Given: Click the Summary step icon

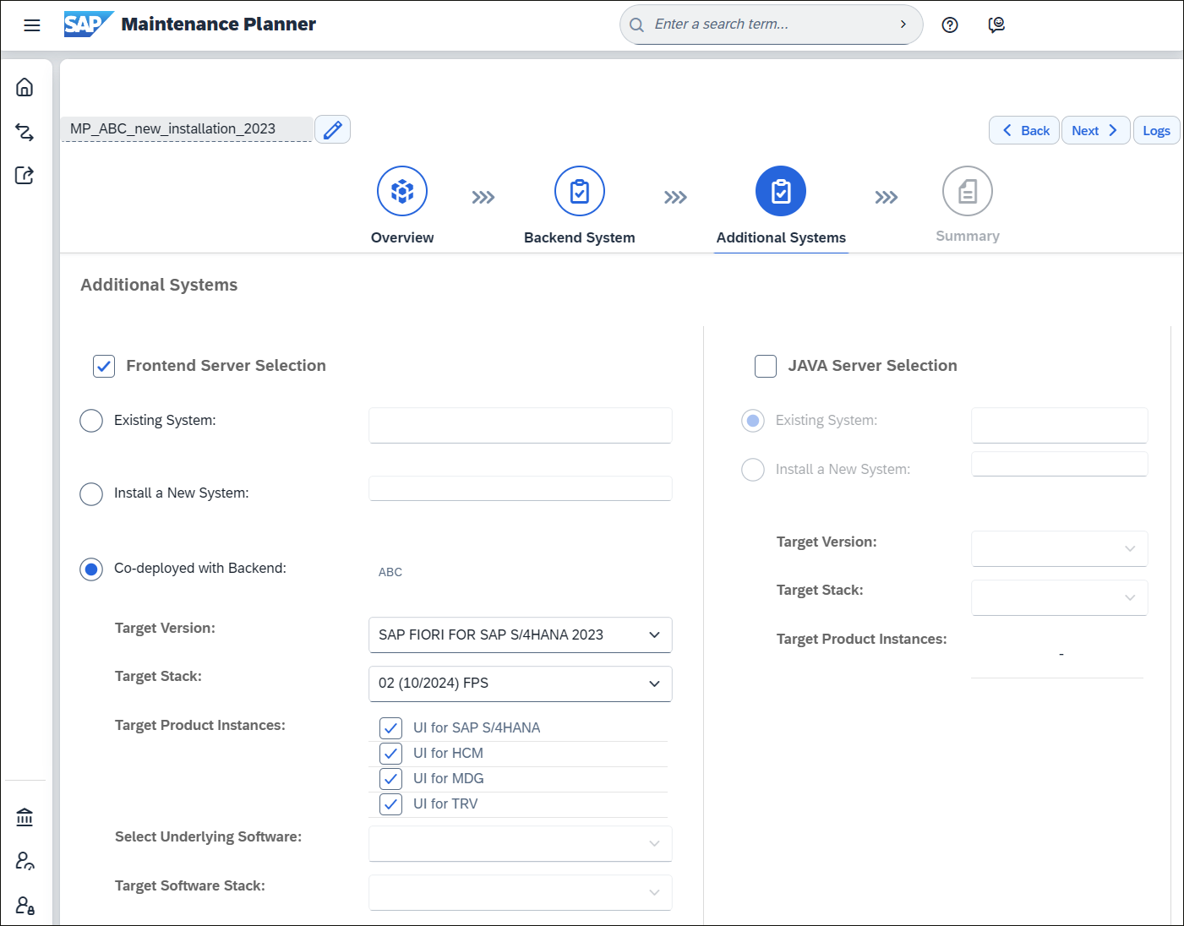Looking at the screenshot, I should [968, 191].
